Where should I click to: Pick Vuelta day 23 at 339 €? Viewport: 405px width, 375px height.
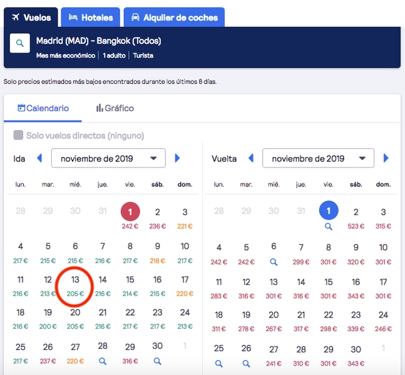(356, 321)
